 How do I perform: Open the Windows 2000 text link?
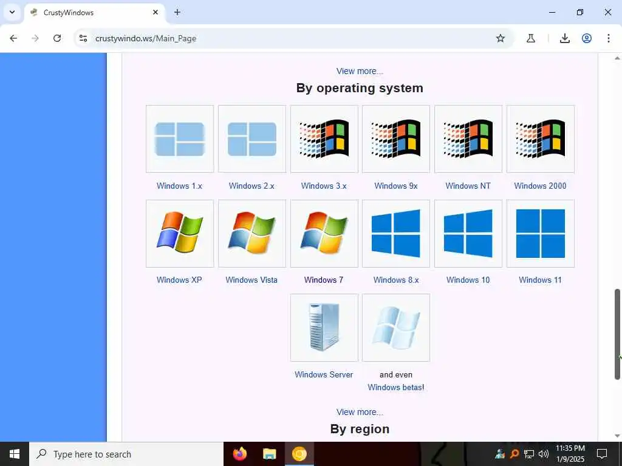540,186
